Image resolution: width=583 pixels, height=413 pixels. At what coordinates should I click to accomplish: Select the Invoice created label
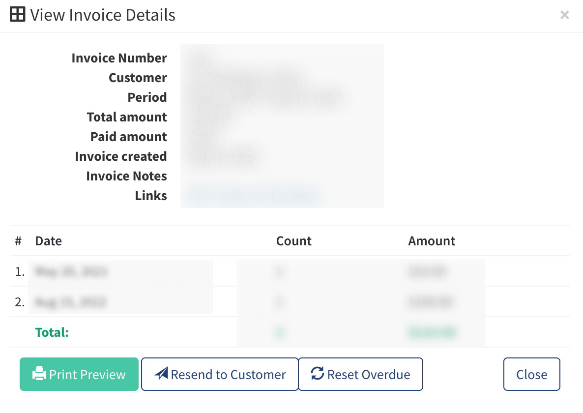point(121,156)
